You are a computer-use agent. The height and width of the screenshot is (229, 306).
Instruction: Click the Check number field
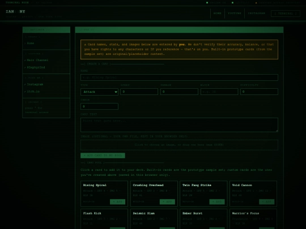[x=99, y=106]
